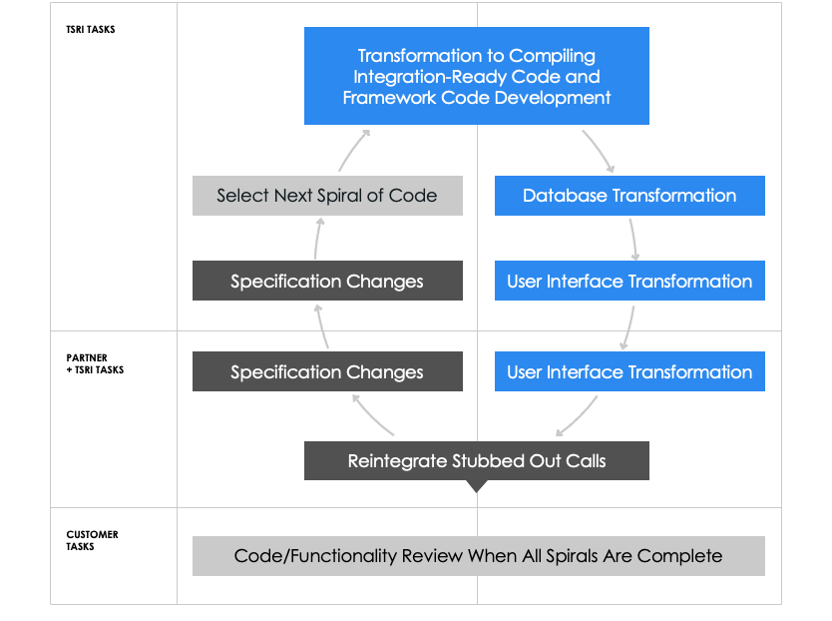
Task: Click the CUSTOMER TASKS row label
Action: [93, 540]
